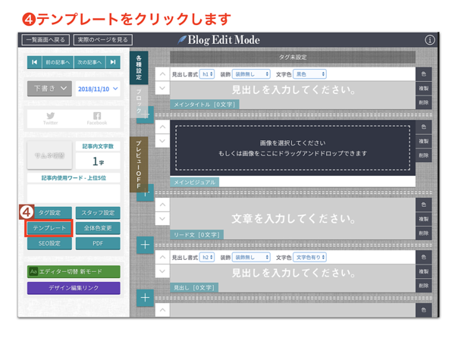The image size is (455, 341).
Task: Click the タグ未設定 bar
Action: [293, 57]
